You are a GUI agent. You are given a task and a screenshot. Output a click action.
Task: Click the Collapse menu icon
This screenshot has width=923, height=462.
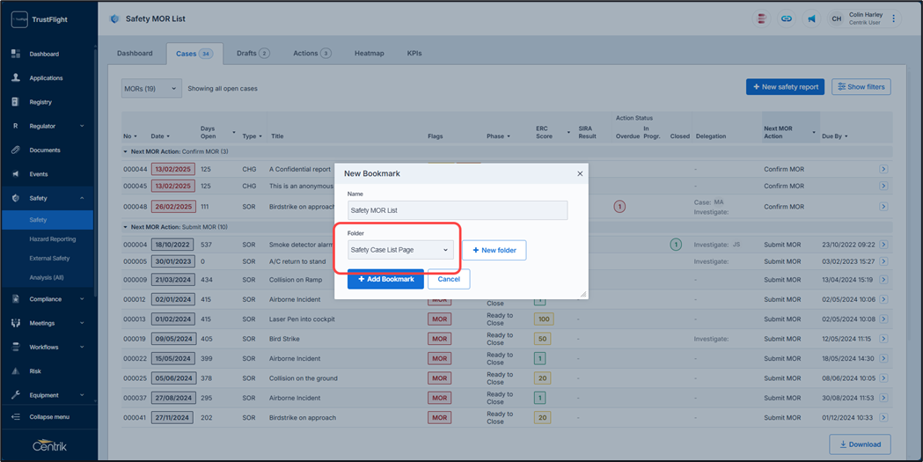point(16,417)
